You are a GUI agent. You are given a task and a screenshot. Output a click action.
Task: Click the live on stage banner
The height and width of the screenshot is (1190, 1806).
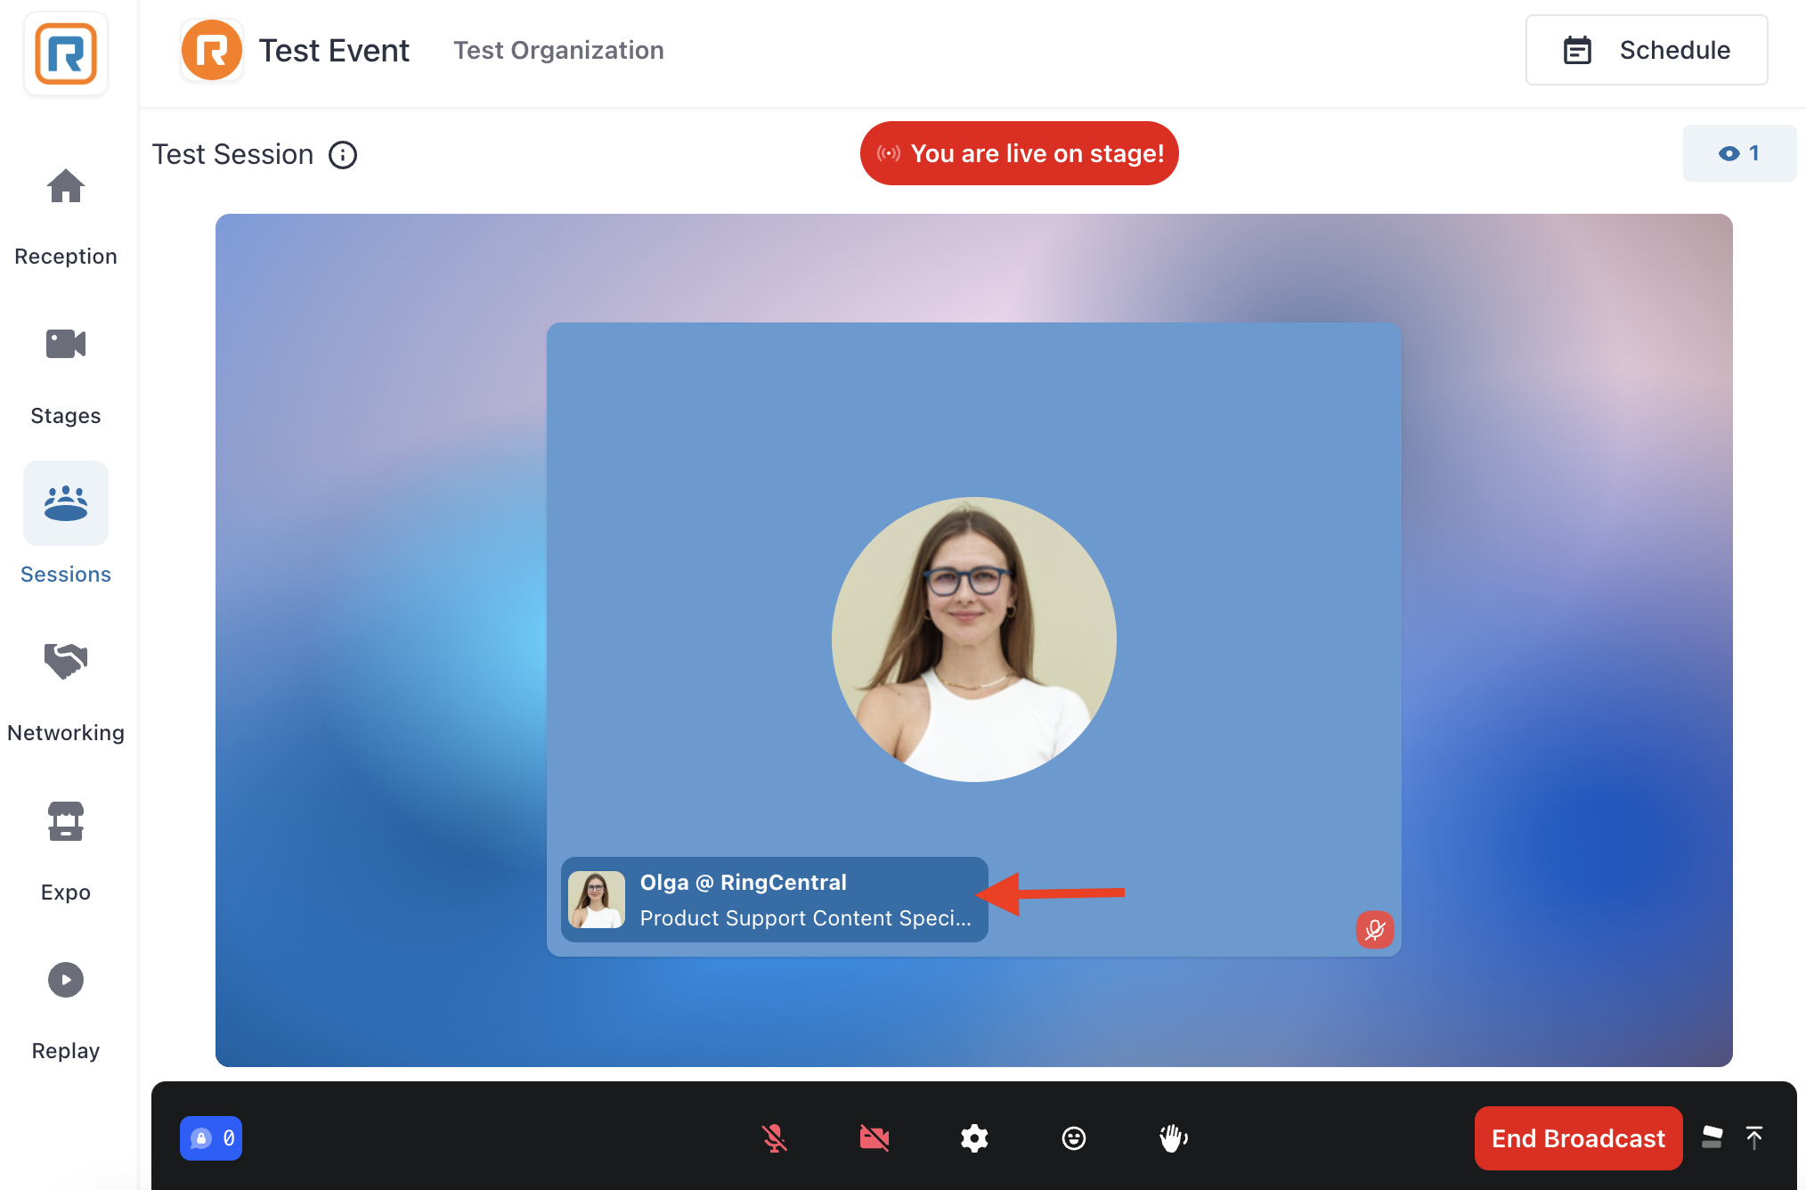coord(1019,153)
